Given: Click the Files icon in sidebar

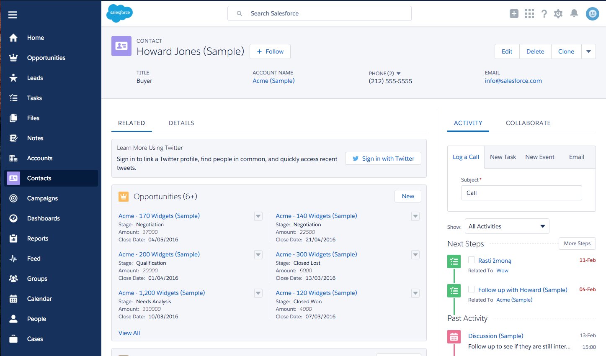Looking at the screenshot, I should point(13,118).
